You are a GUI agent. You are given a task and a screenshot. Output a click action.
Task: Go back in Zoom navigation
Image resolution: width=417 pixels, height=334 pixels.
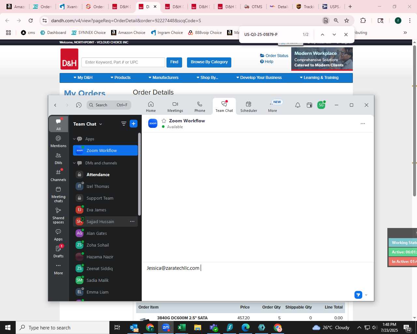click(x=55, y=105)
